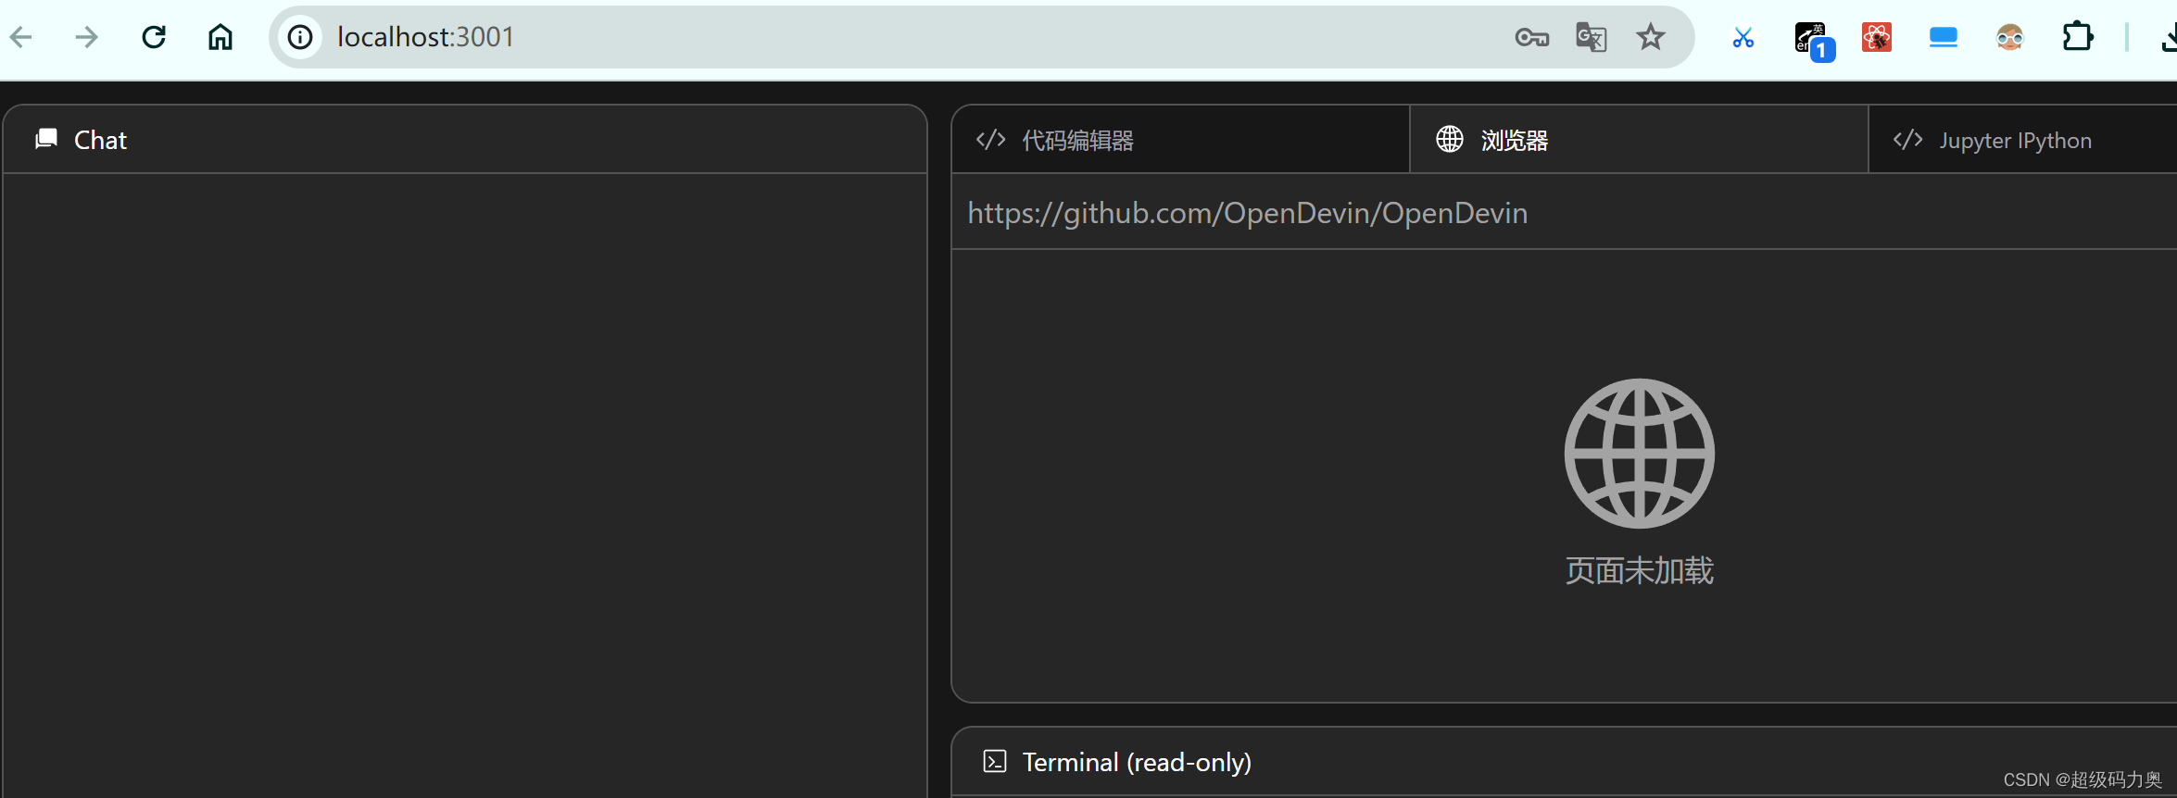Click the Chat panel icon
Viewport: 2177px width, 798px height.
46,139
